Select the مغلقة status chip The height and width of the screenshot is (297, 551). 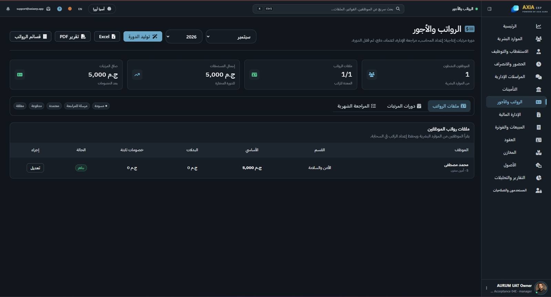click(x=20, y=106)
